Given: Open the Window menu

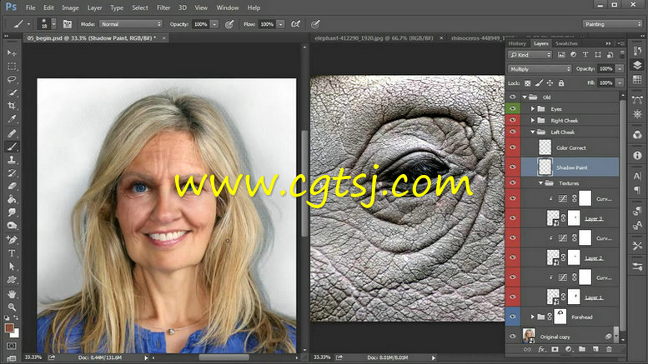Looking at the screenshot, I should (x=228, y=7).
